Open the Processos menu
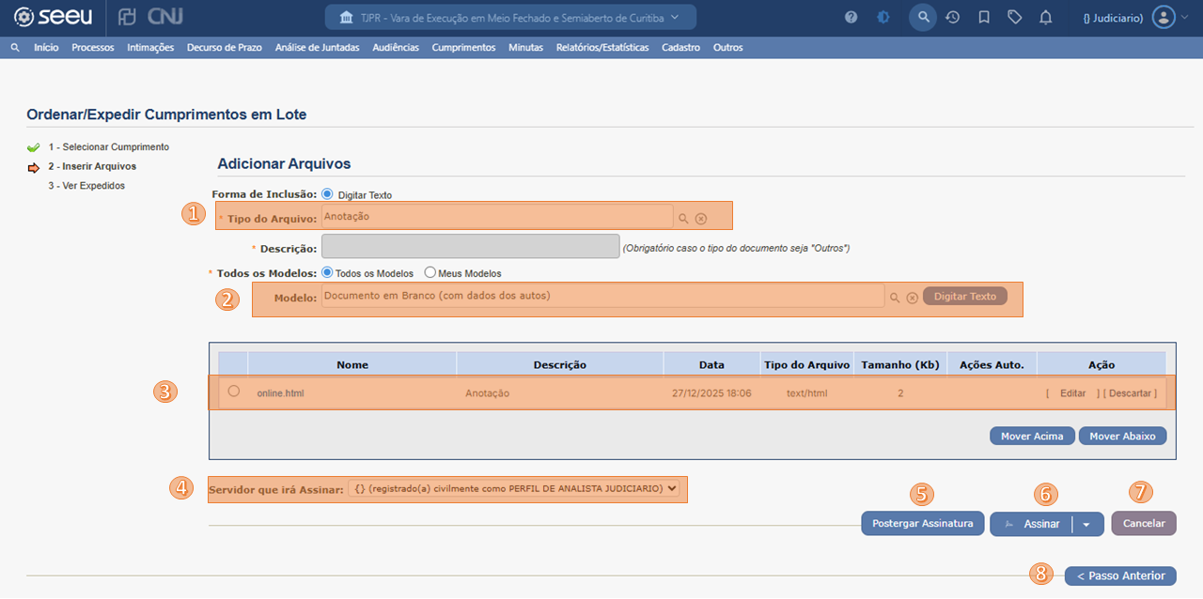 92,47
